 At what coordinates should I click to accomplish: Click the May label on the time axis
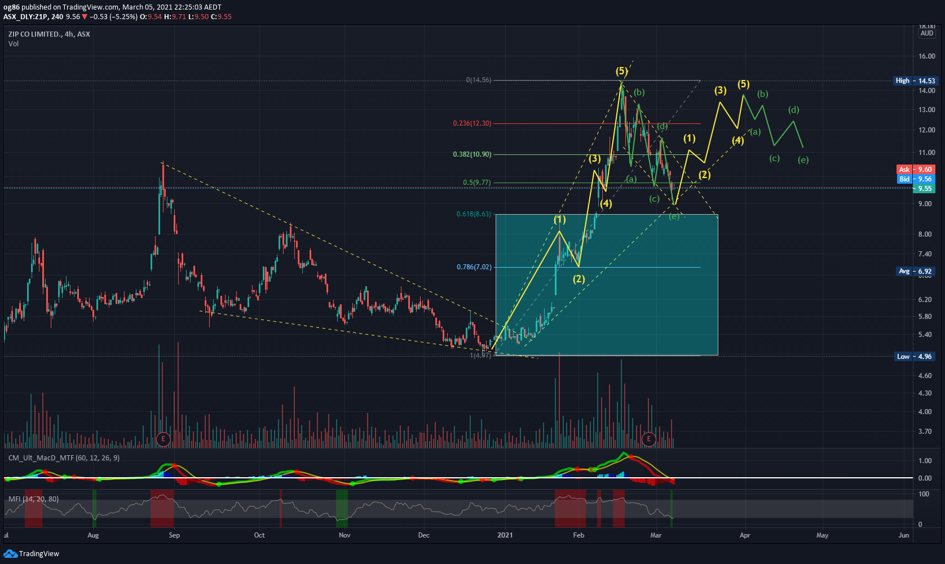point(823,535)
